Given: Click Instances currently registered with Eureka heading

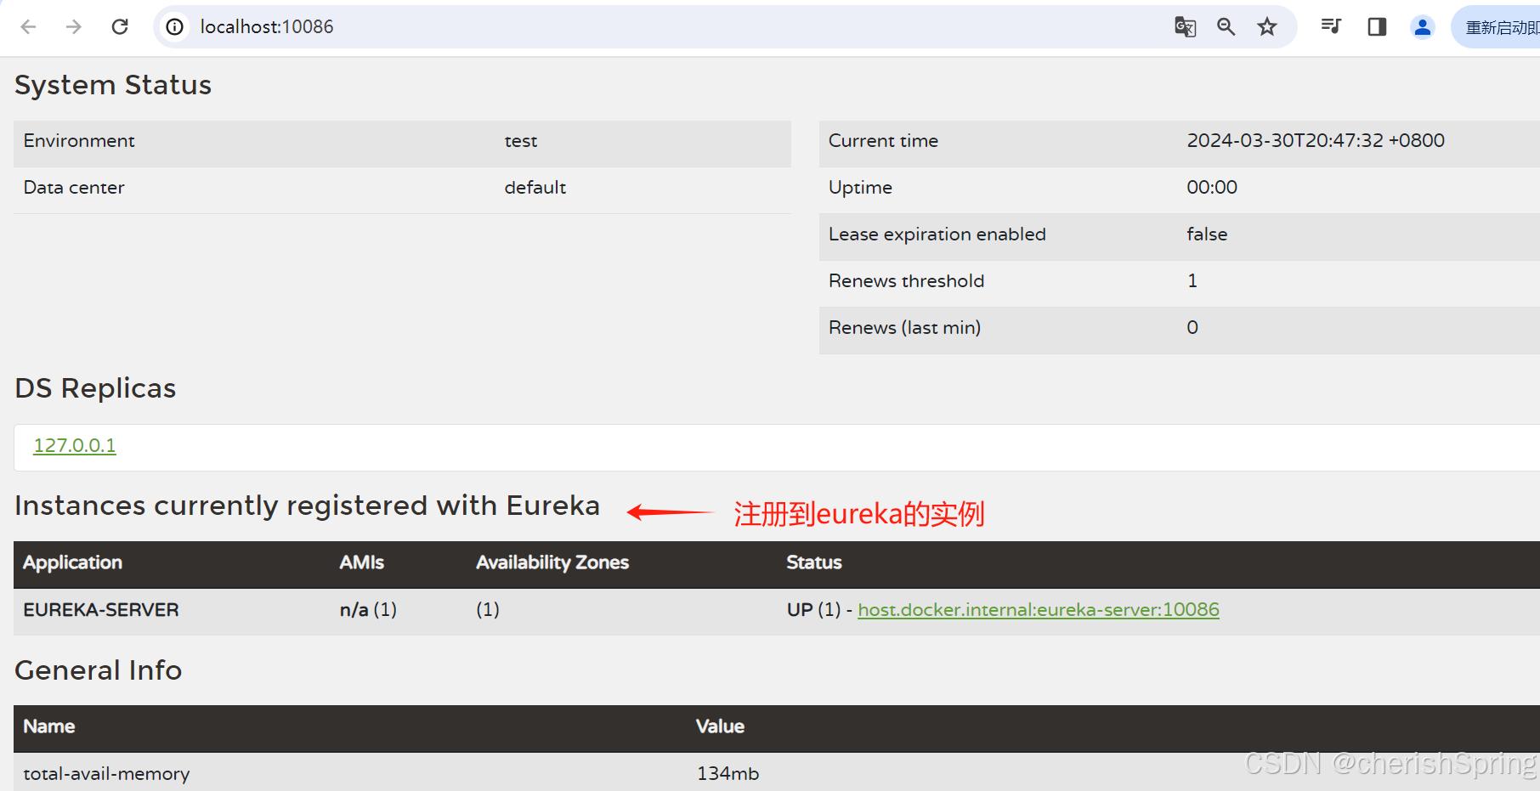Looking at the screenshot, I should (308, 506).
